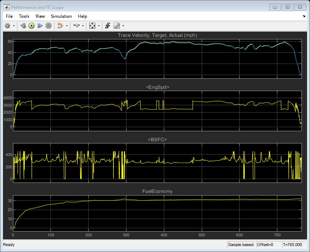The height and width of the screenshot is (252, 310).
Task: Click inside the BSFC plot area
Action: click(x=157, y=163)
